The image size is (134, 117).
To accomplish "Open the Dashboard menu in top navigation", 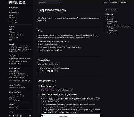I will tap(123, 2).
